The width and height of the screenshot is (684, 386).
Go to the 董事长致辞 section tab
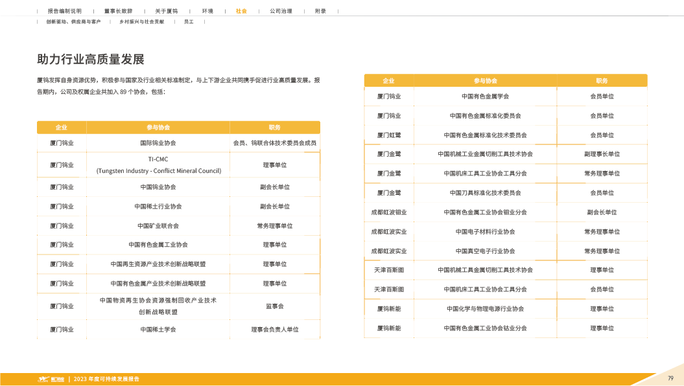pyautogui.click(x=118, y=11)
